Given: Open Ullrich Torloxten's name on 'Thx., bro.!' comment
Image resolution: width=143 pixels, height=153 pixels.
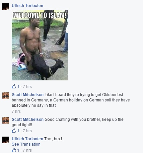Looking at the screenshot, I should click(27, 139).
